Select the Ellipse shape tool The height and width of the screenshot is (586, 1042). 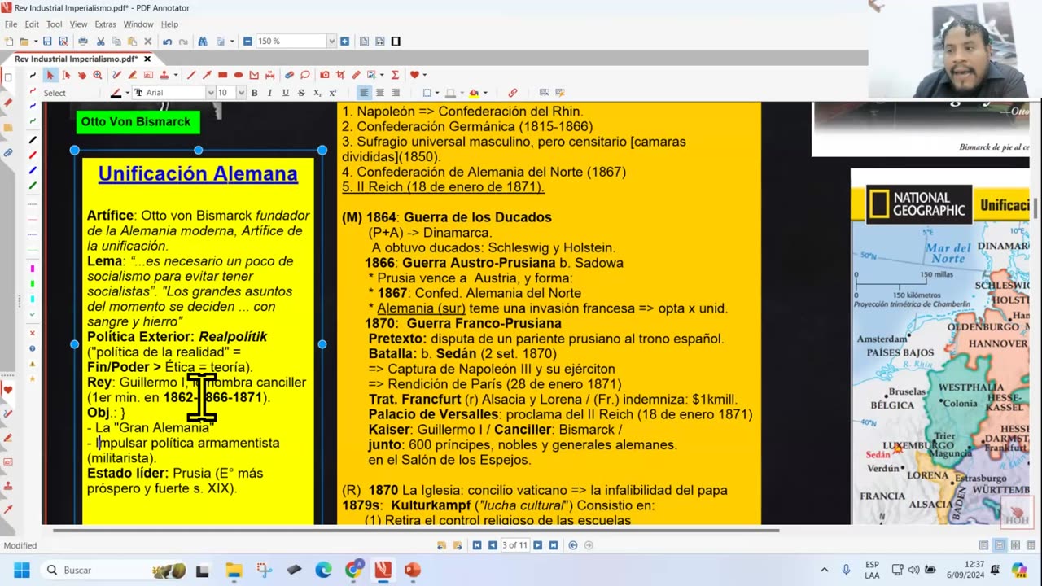point(239,75)
